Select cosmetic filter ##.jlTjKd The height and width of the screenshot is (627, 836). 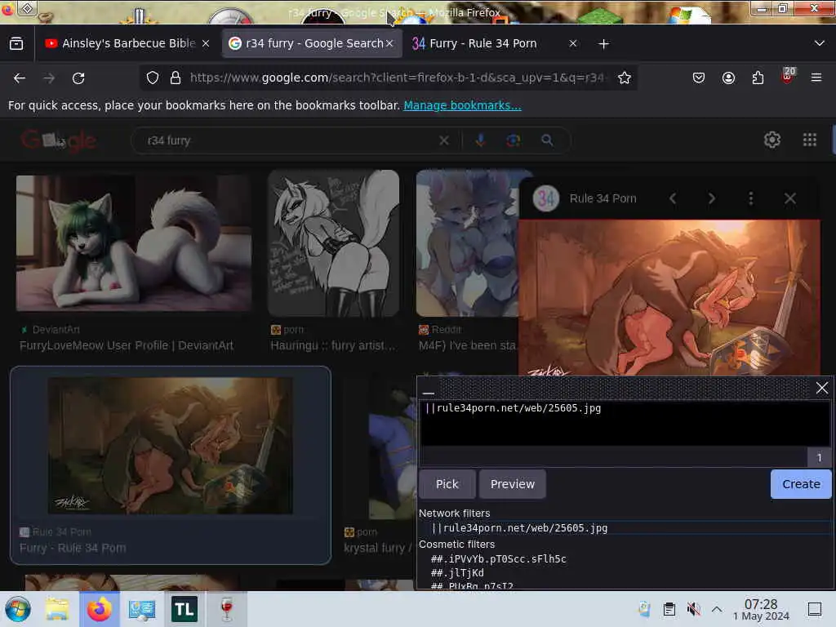coord(457,572)
